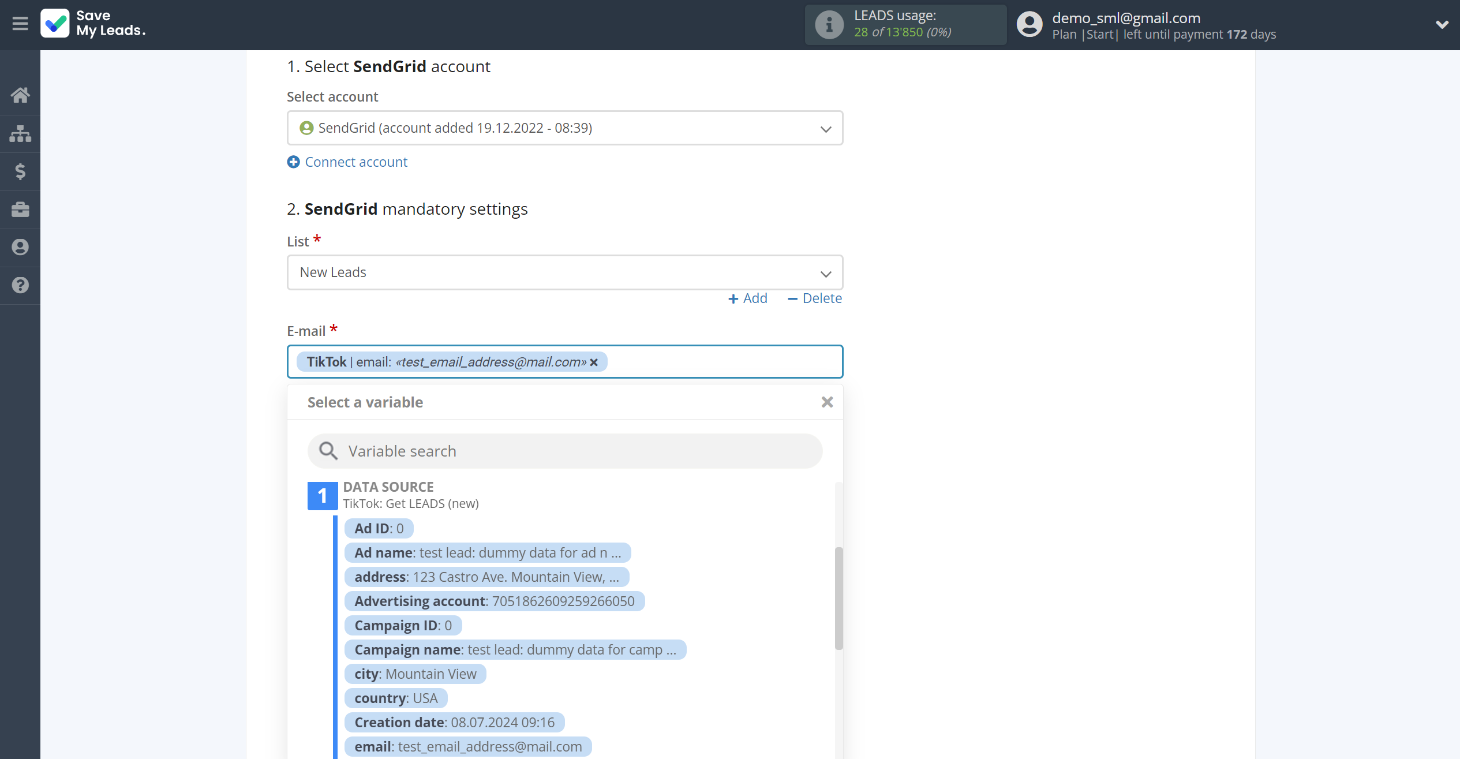Open the briefcase services icon
This screenshot has height=759, width=1460.
click(x=20, y=210)
